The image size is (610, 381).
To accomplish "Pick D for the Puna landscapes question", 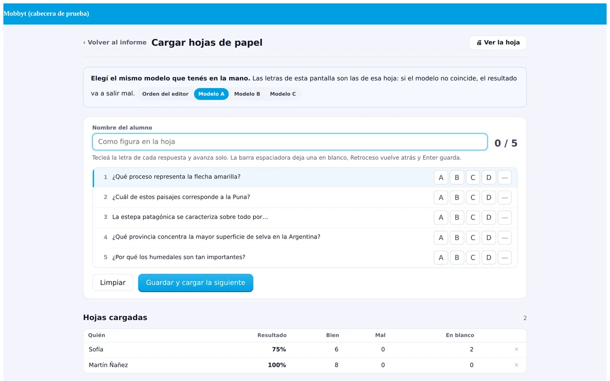I will click(x=488, y=198).
